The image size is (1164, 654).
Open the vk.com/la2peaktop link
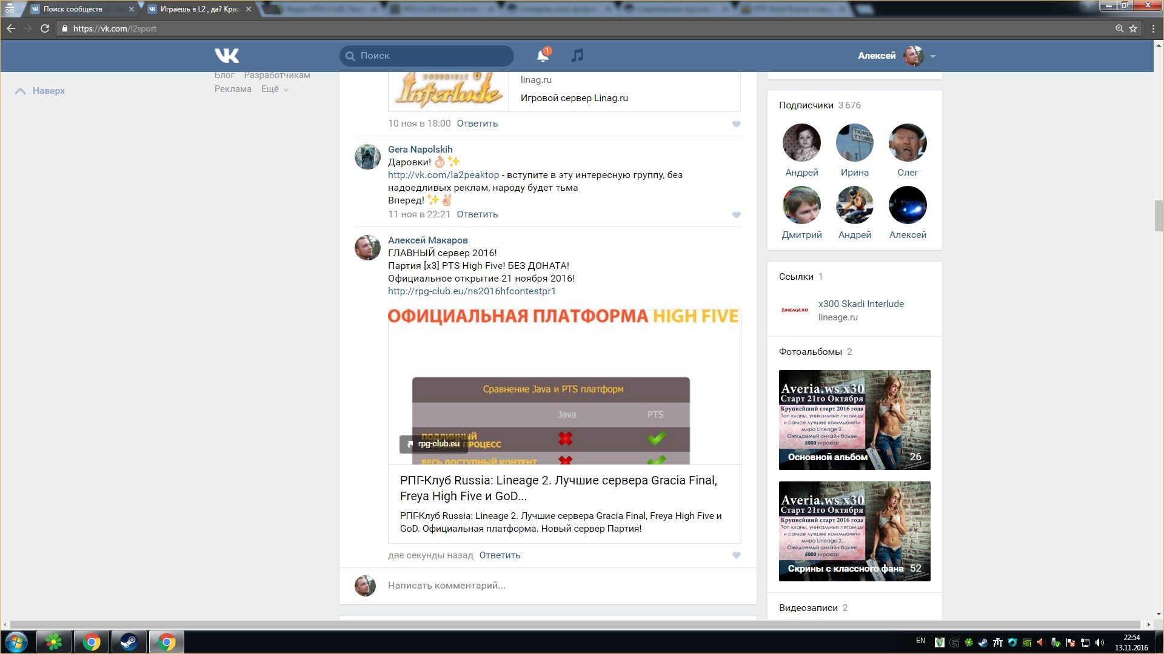[x=443, y=175]
